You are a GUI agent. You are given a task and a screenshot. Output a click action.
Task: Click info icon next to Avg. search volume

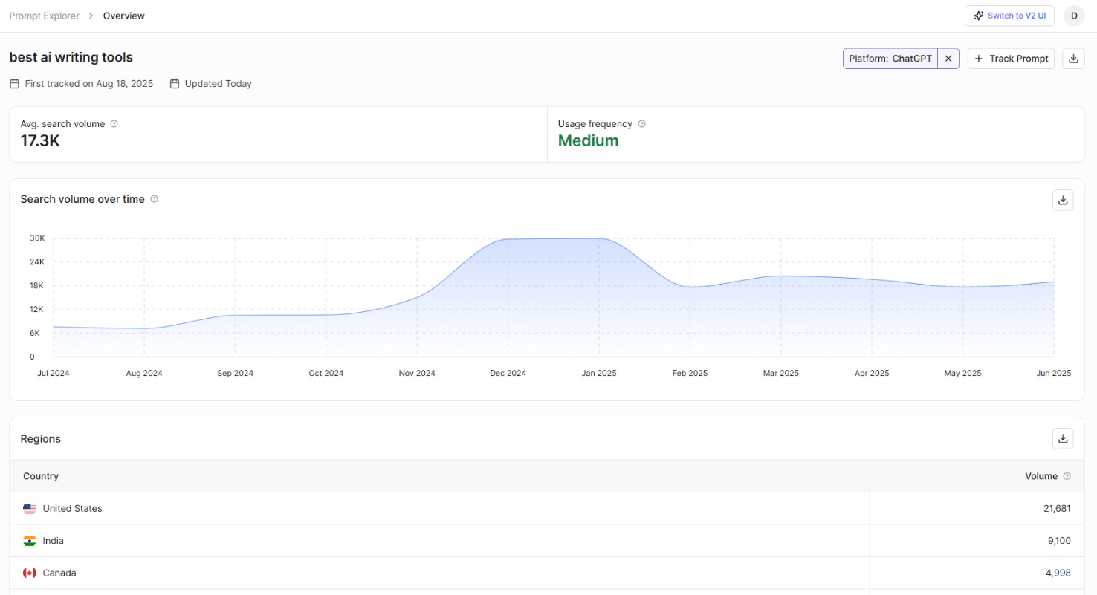click(x=114, y=124)
